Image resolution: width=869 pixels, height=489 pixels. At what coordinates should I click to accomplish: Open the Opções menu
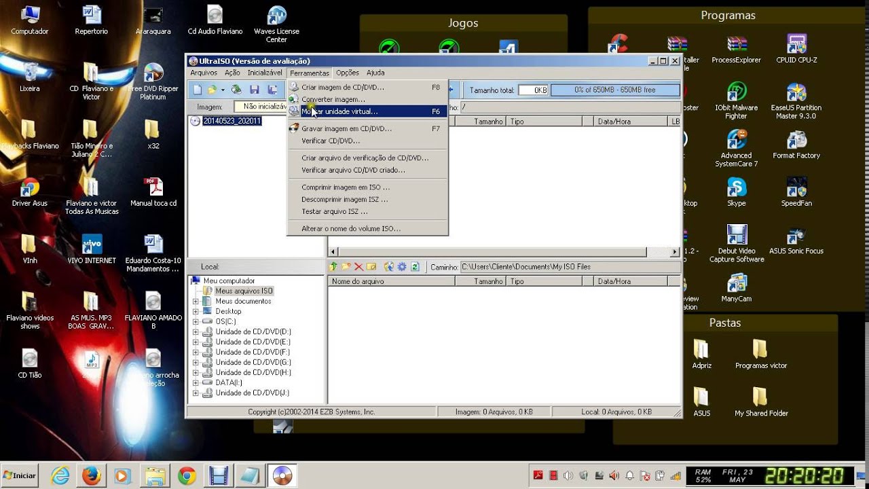(348, 73)
